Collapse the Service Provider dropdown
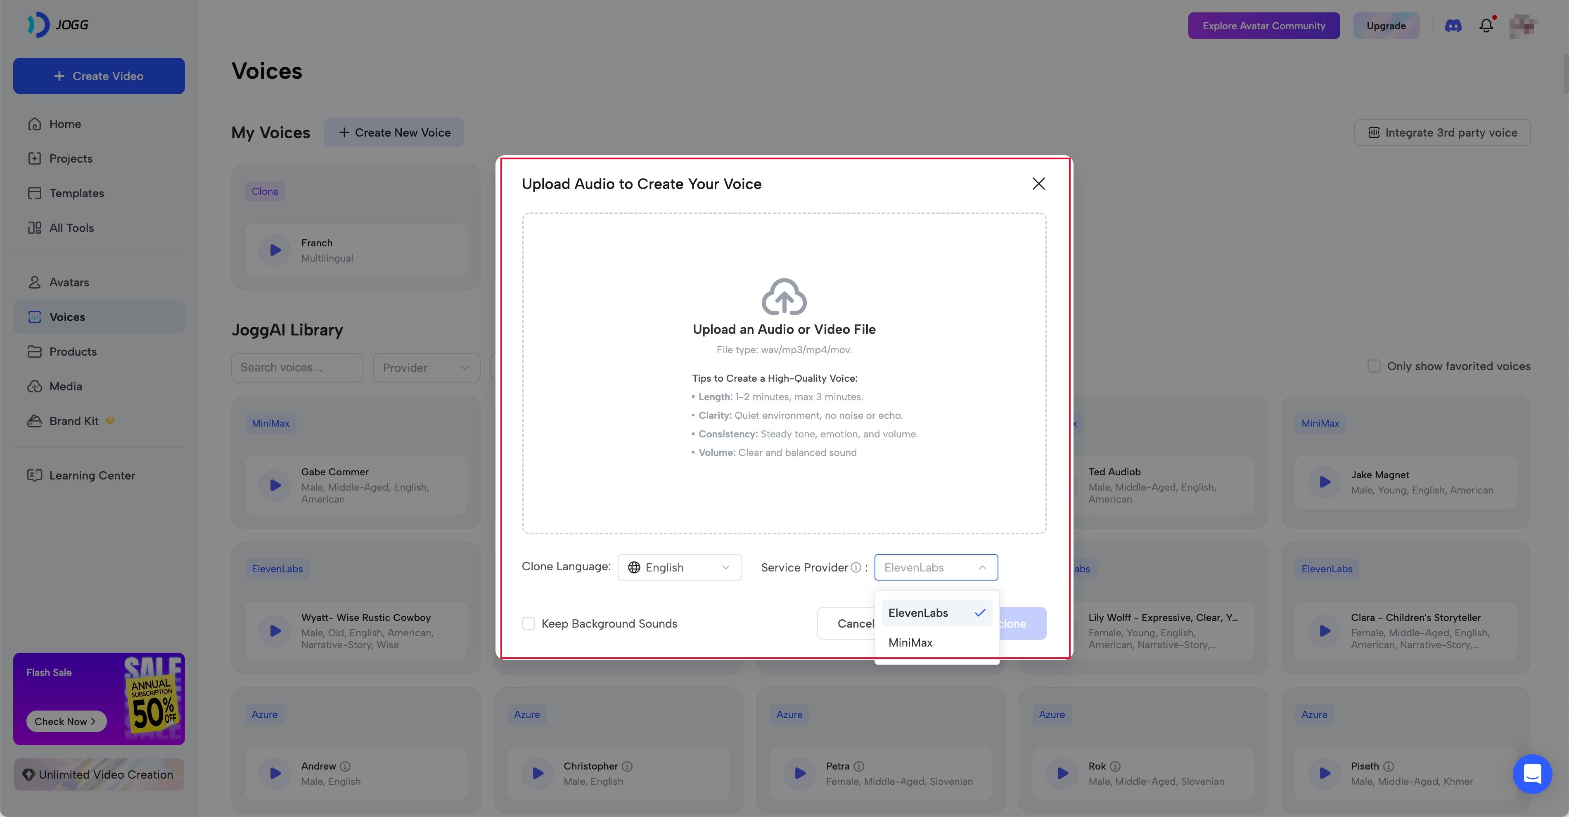This screenshot has width=1569, height=817. click(936, 567)
